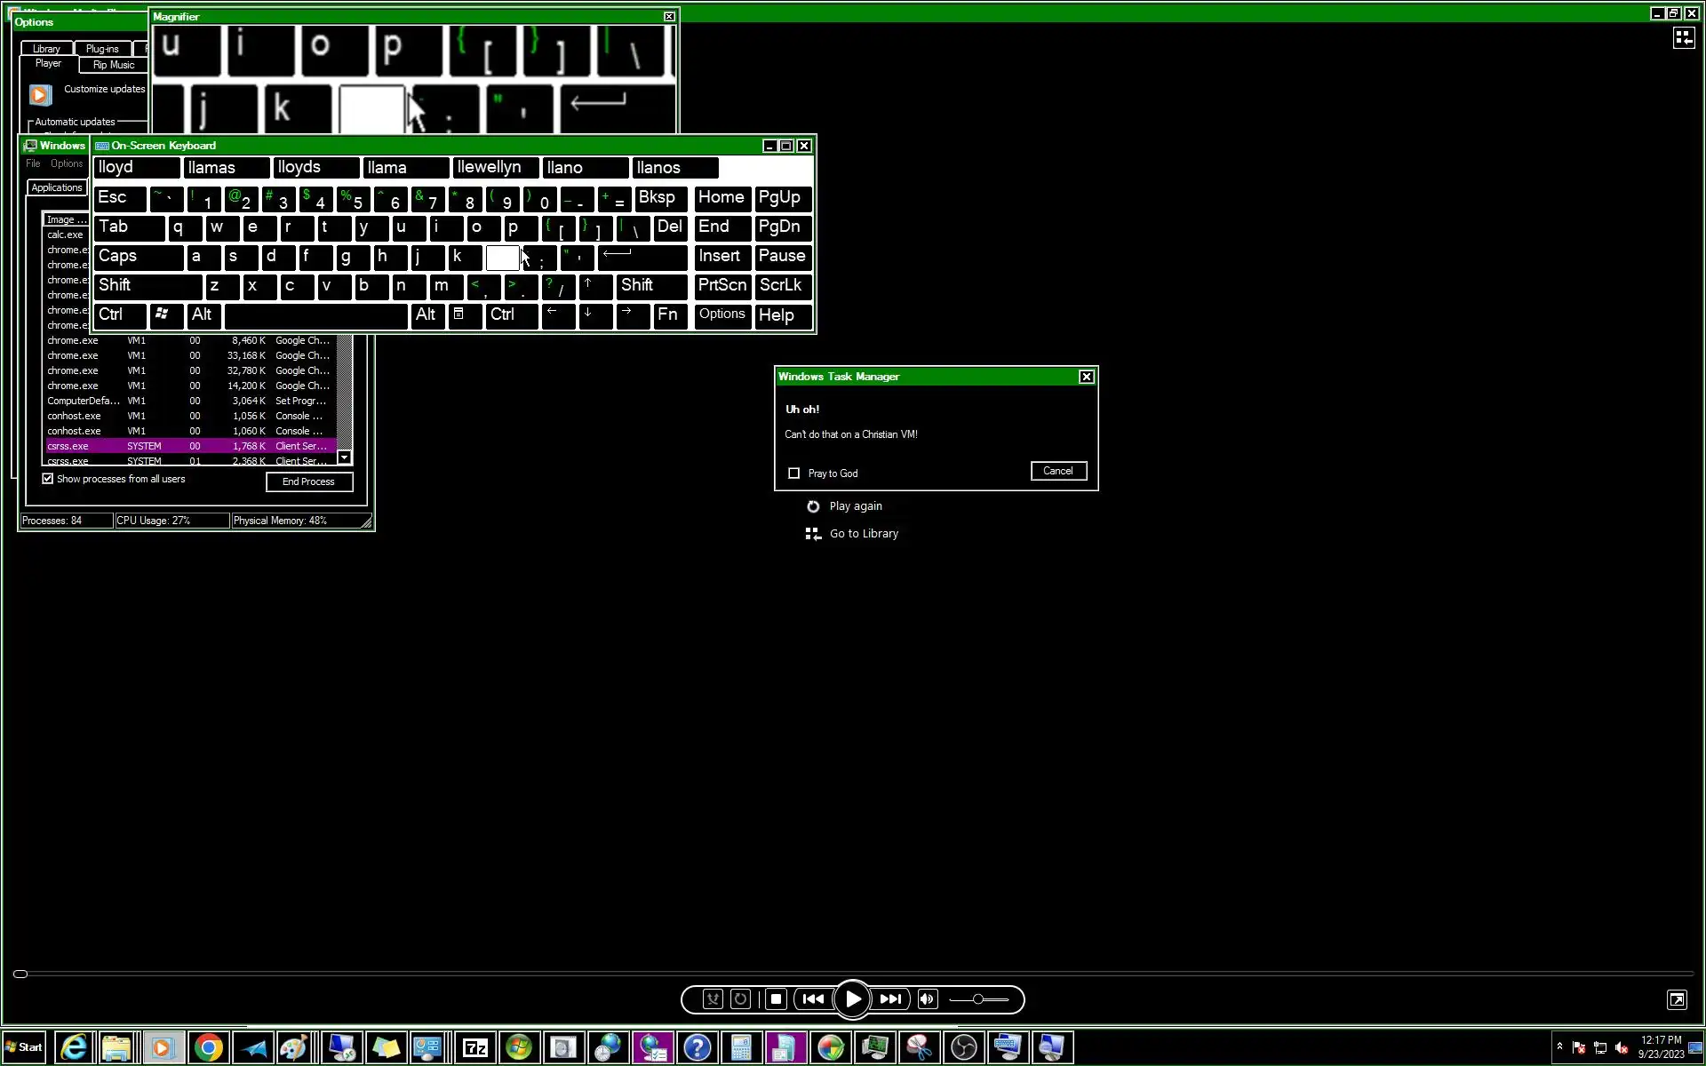The image size is (1706, 1066).
Task: Click the Play button
Action: pos(852,999)
